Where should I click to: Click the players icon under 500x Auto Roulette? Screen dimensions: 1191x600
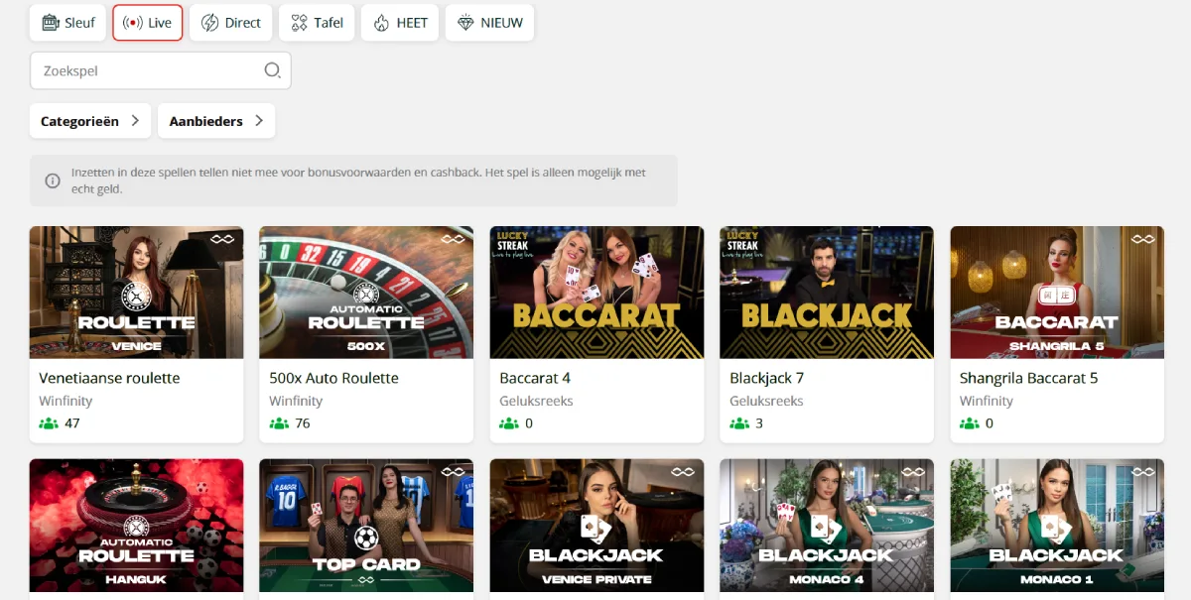point(279,423)
